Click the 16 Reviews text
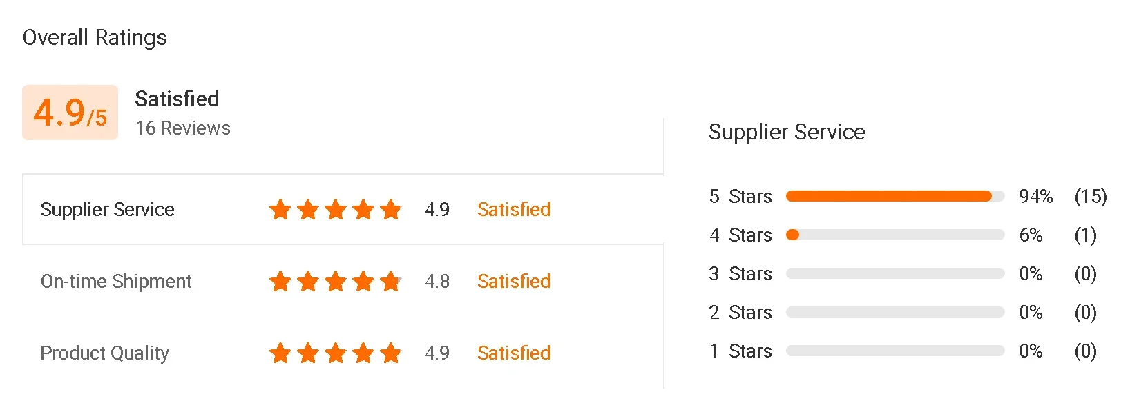Image resolution: width=1139 pixels, height=410 pixels. click(x=182, y=128)
